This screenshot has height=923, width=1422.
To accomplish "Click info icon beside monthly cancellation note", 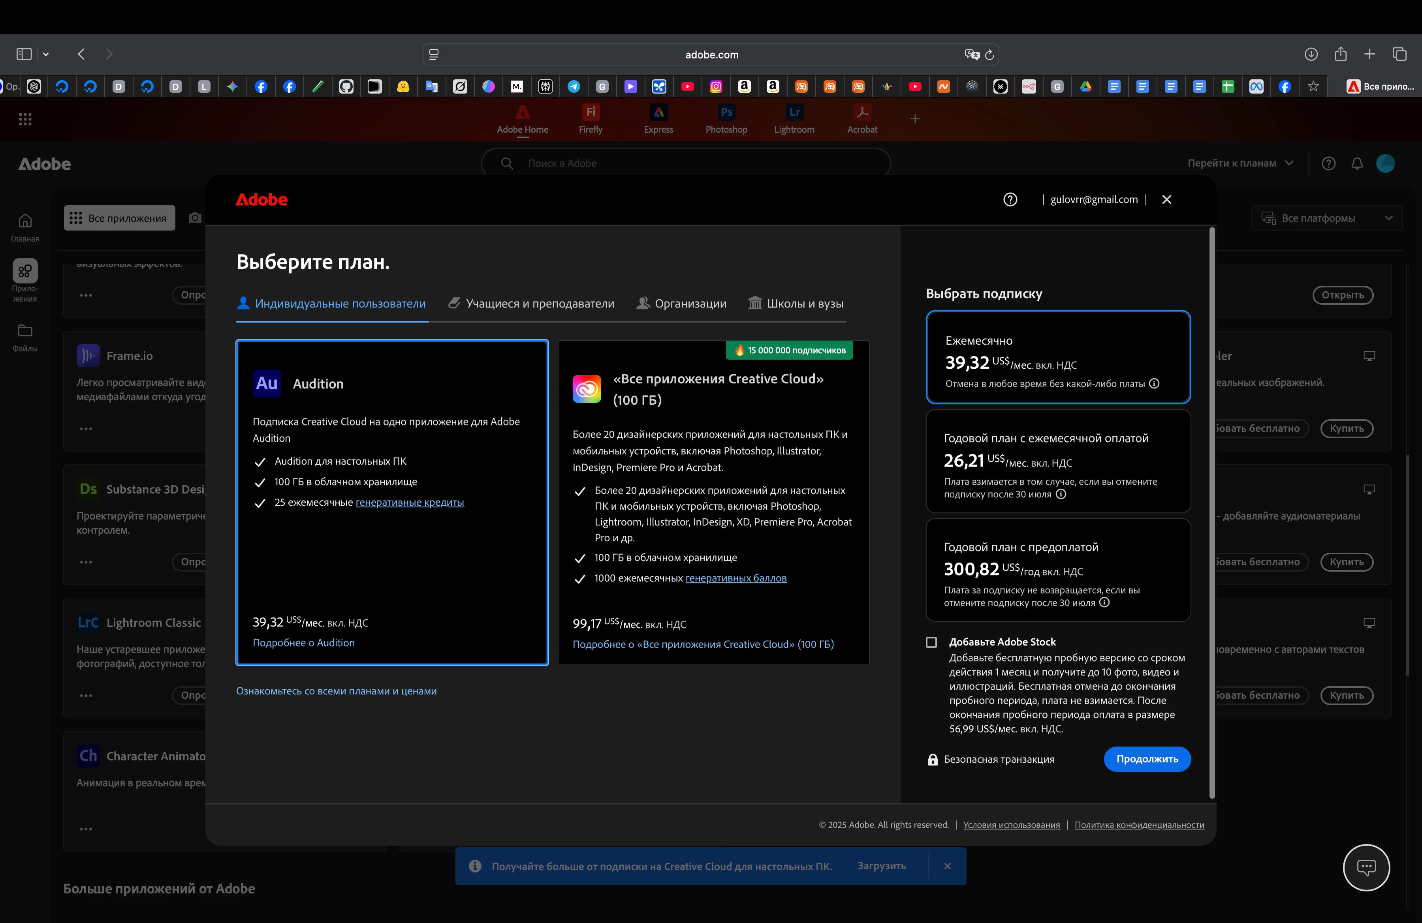I will coord(1154,384).
